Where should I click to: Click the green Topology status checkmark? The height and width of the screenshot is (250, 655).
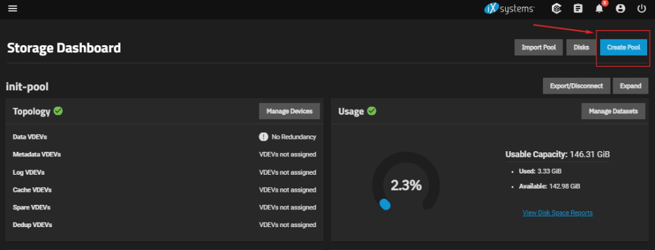pos(58,111)
